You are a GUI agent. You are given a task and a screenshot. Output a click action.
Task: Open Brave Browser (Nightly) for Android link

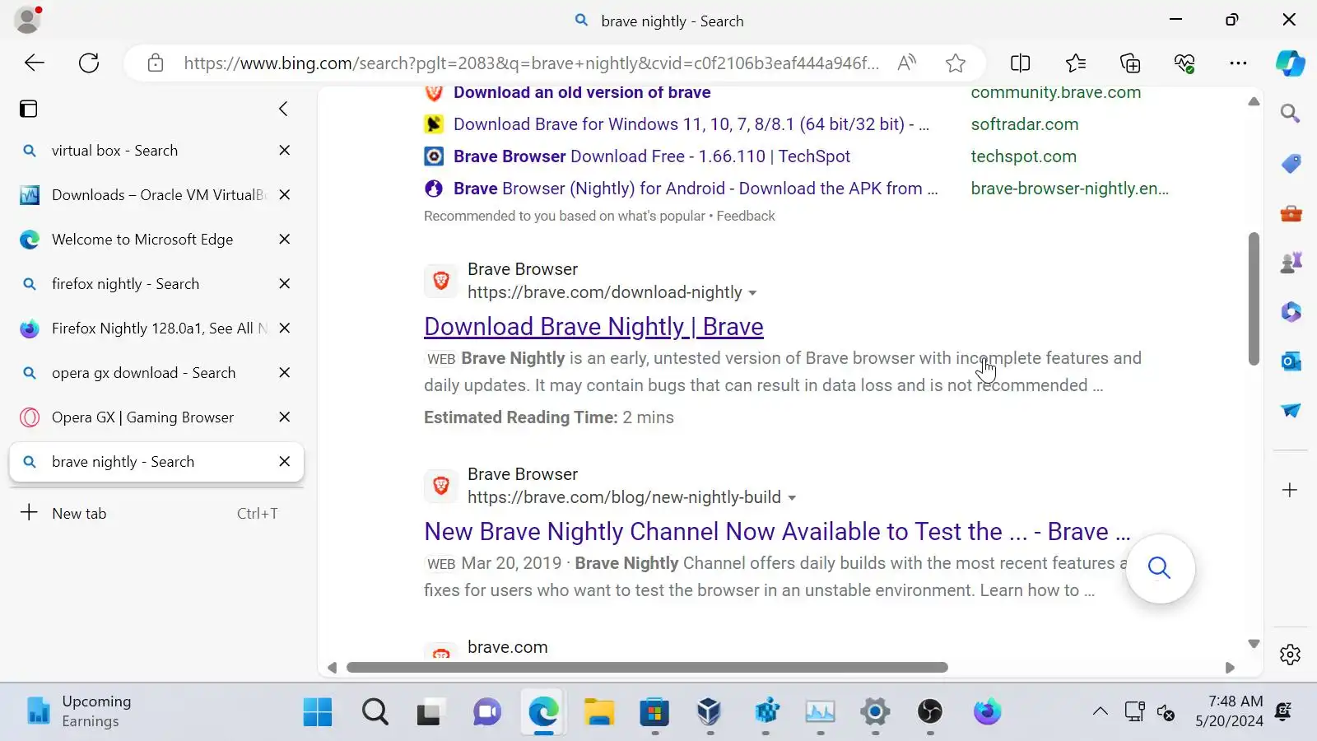pos(696,189)
